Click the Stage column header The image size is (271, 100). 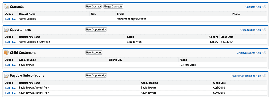(x=131, y=37)
